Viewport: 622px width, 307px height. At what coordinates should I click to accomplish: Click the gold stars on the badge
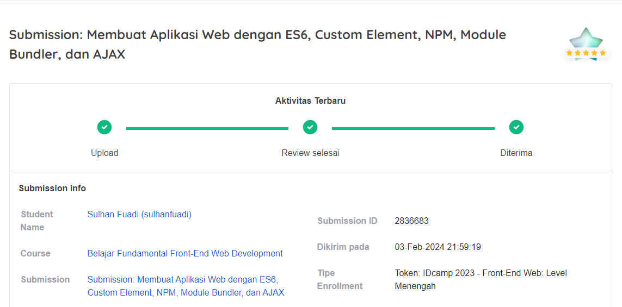tap(586, 53)
